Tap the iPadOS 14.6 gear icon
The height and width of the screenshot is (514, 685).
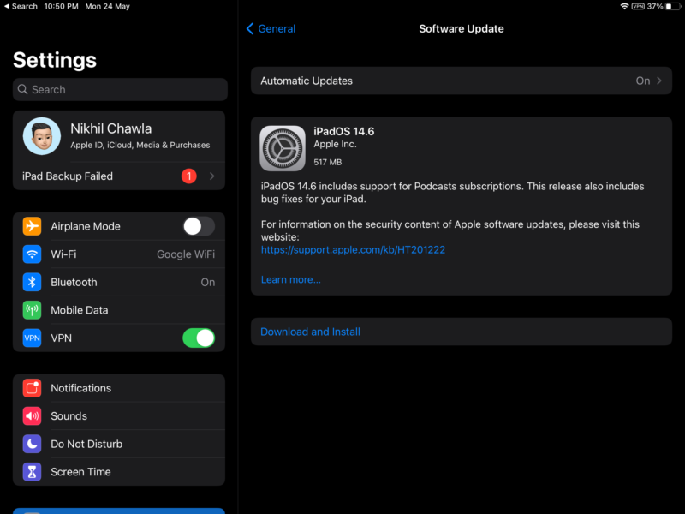[x=283, y=148]
